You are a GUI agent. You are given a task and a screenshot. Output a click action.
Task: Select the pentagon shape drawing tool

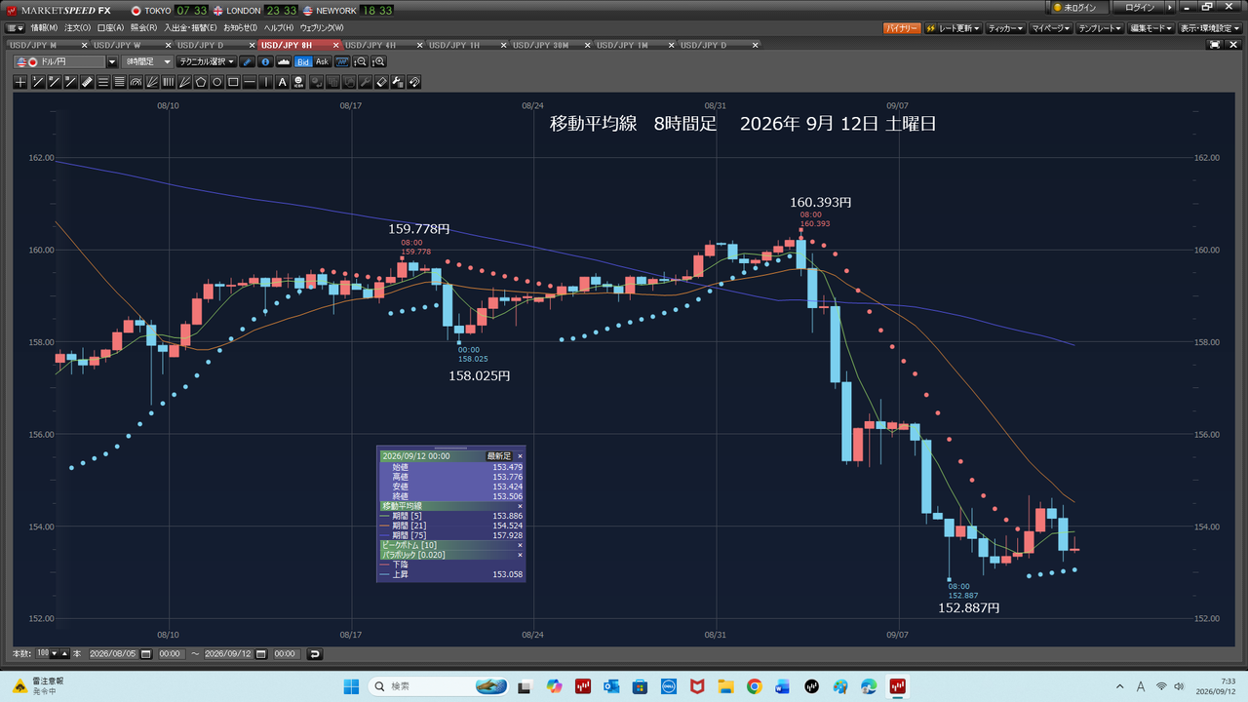200,82
